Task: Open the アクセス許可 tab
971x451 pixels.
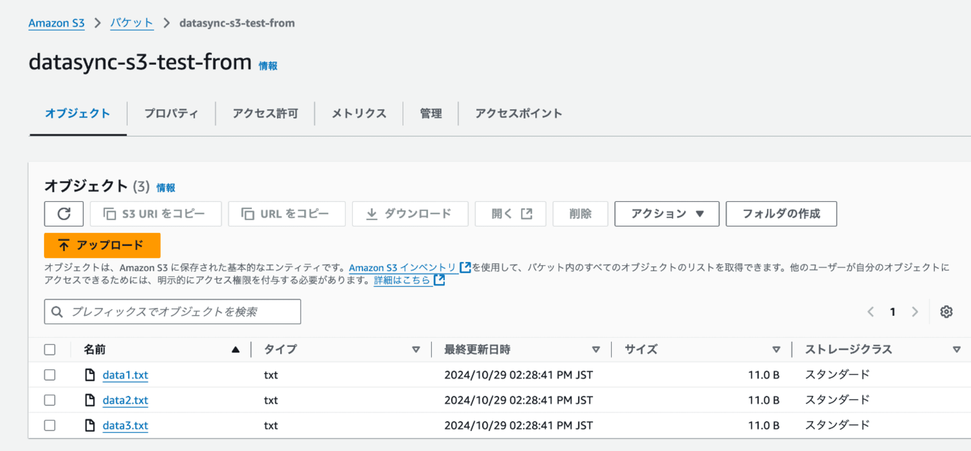Action: 265,114
